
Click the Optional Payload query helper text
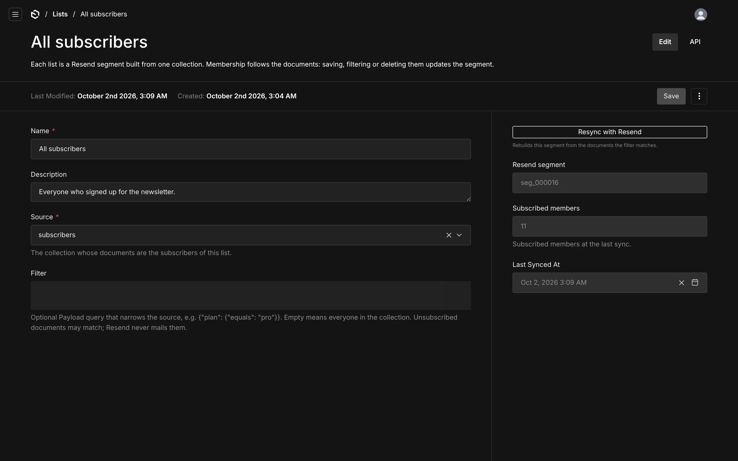(244, 323)
